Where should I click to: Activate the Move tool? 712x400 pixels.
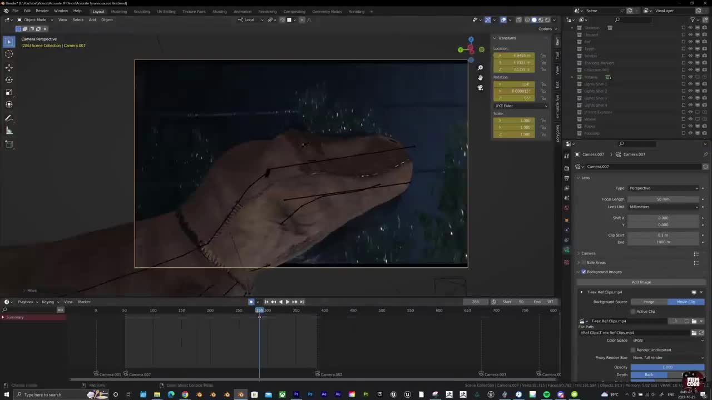point(9,67)
